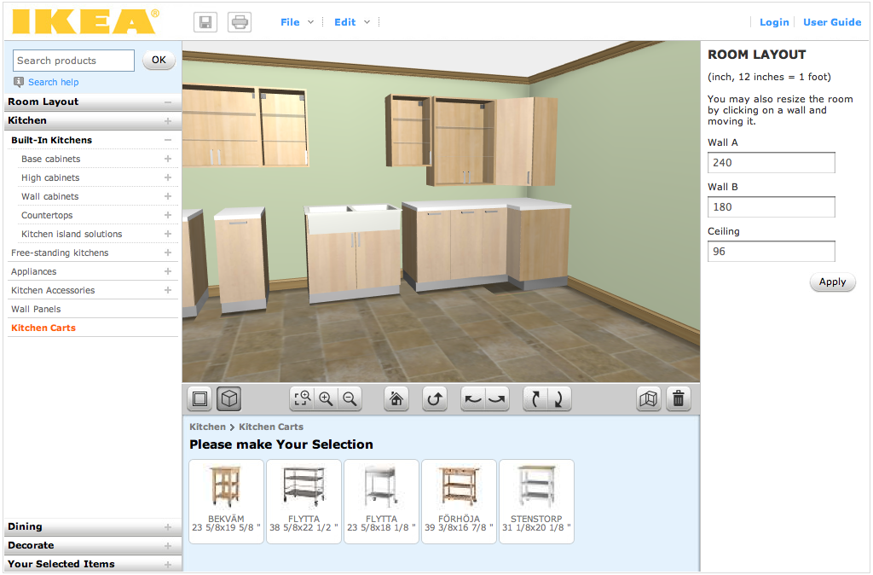873x575 pixels.
Task: Click the Kitchen breadcrumb
Action: pos(207,427)
